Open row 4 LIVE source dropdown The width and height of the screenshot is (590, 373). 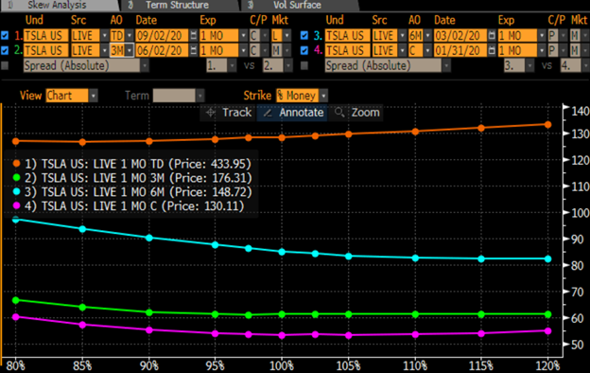403,50
